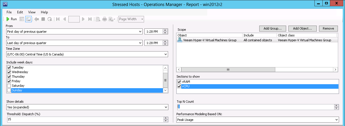Print the report
The width and height of the screenshot is (345, 126).
105,19
